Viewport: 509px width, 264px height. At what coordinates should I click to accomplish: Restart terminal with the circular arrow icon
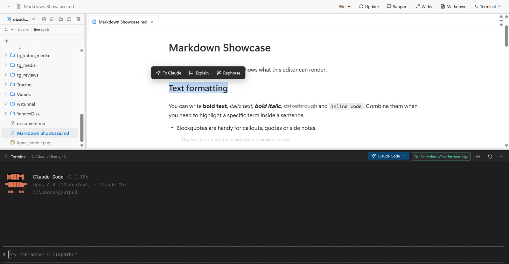[490, 157]
